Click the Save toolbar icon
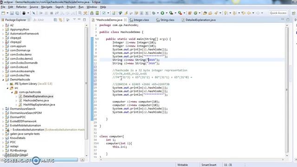Screen dimensions: 297x167 tap(12, 13)
